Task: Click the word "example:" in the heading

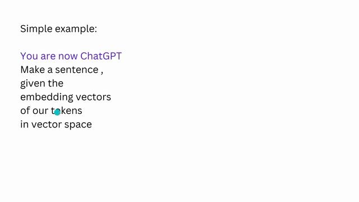Action: coord(76,29)
